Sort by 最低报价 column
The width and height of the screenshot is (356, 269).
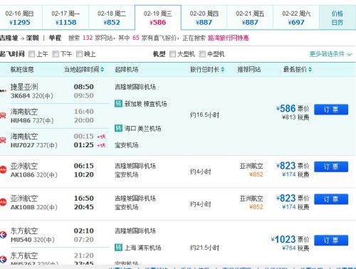[298, 70]
